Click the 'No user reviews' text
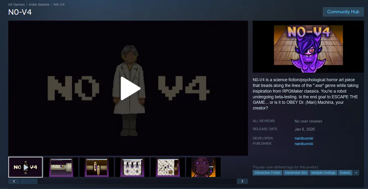Image resolution: width=368 pixels, height=189 pixels. point(308,122)
